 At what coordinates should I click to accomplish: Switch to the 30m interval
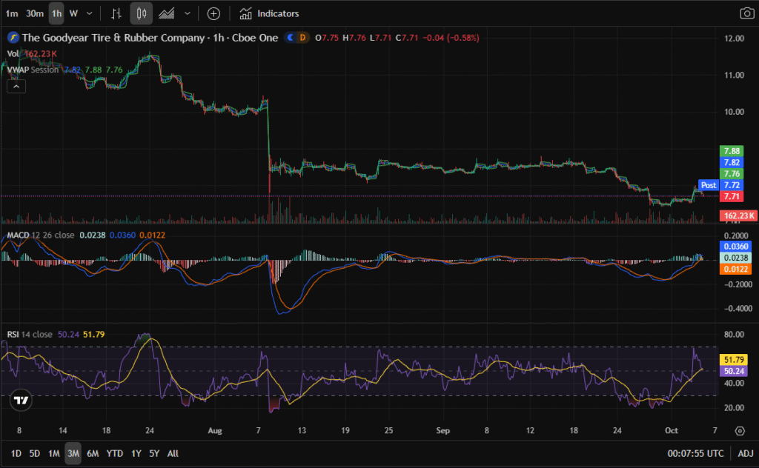point(34,13)
